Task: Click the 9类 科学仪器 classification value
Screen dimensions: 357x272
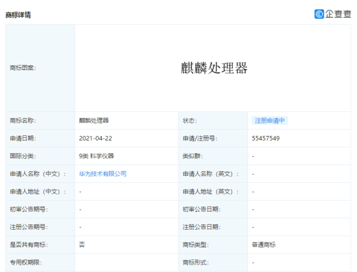Action: point(96,156)
